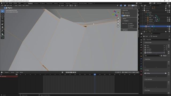Click the Blender logo menu icon
Image resolution: width=171 pixels, height=96 pixels.
pyautogui.click(x=2, y=3)
